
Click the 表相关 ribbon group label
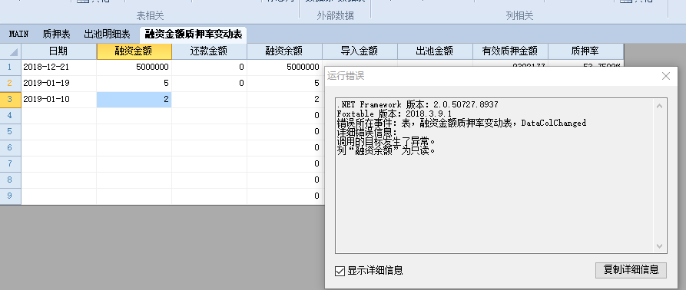click(150, 15)
